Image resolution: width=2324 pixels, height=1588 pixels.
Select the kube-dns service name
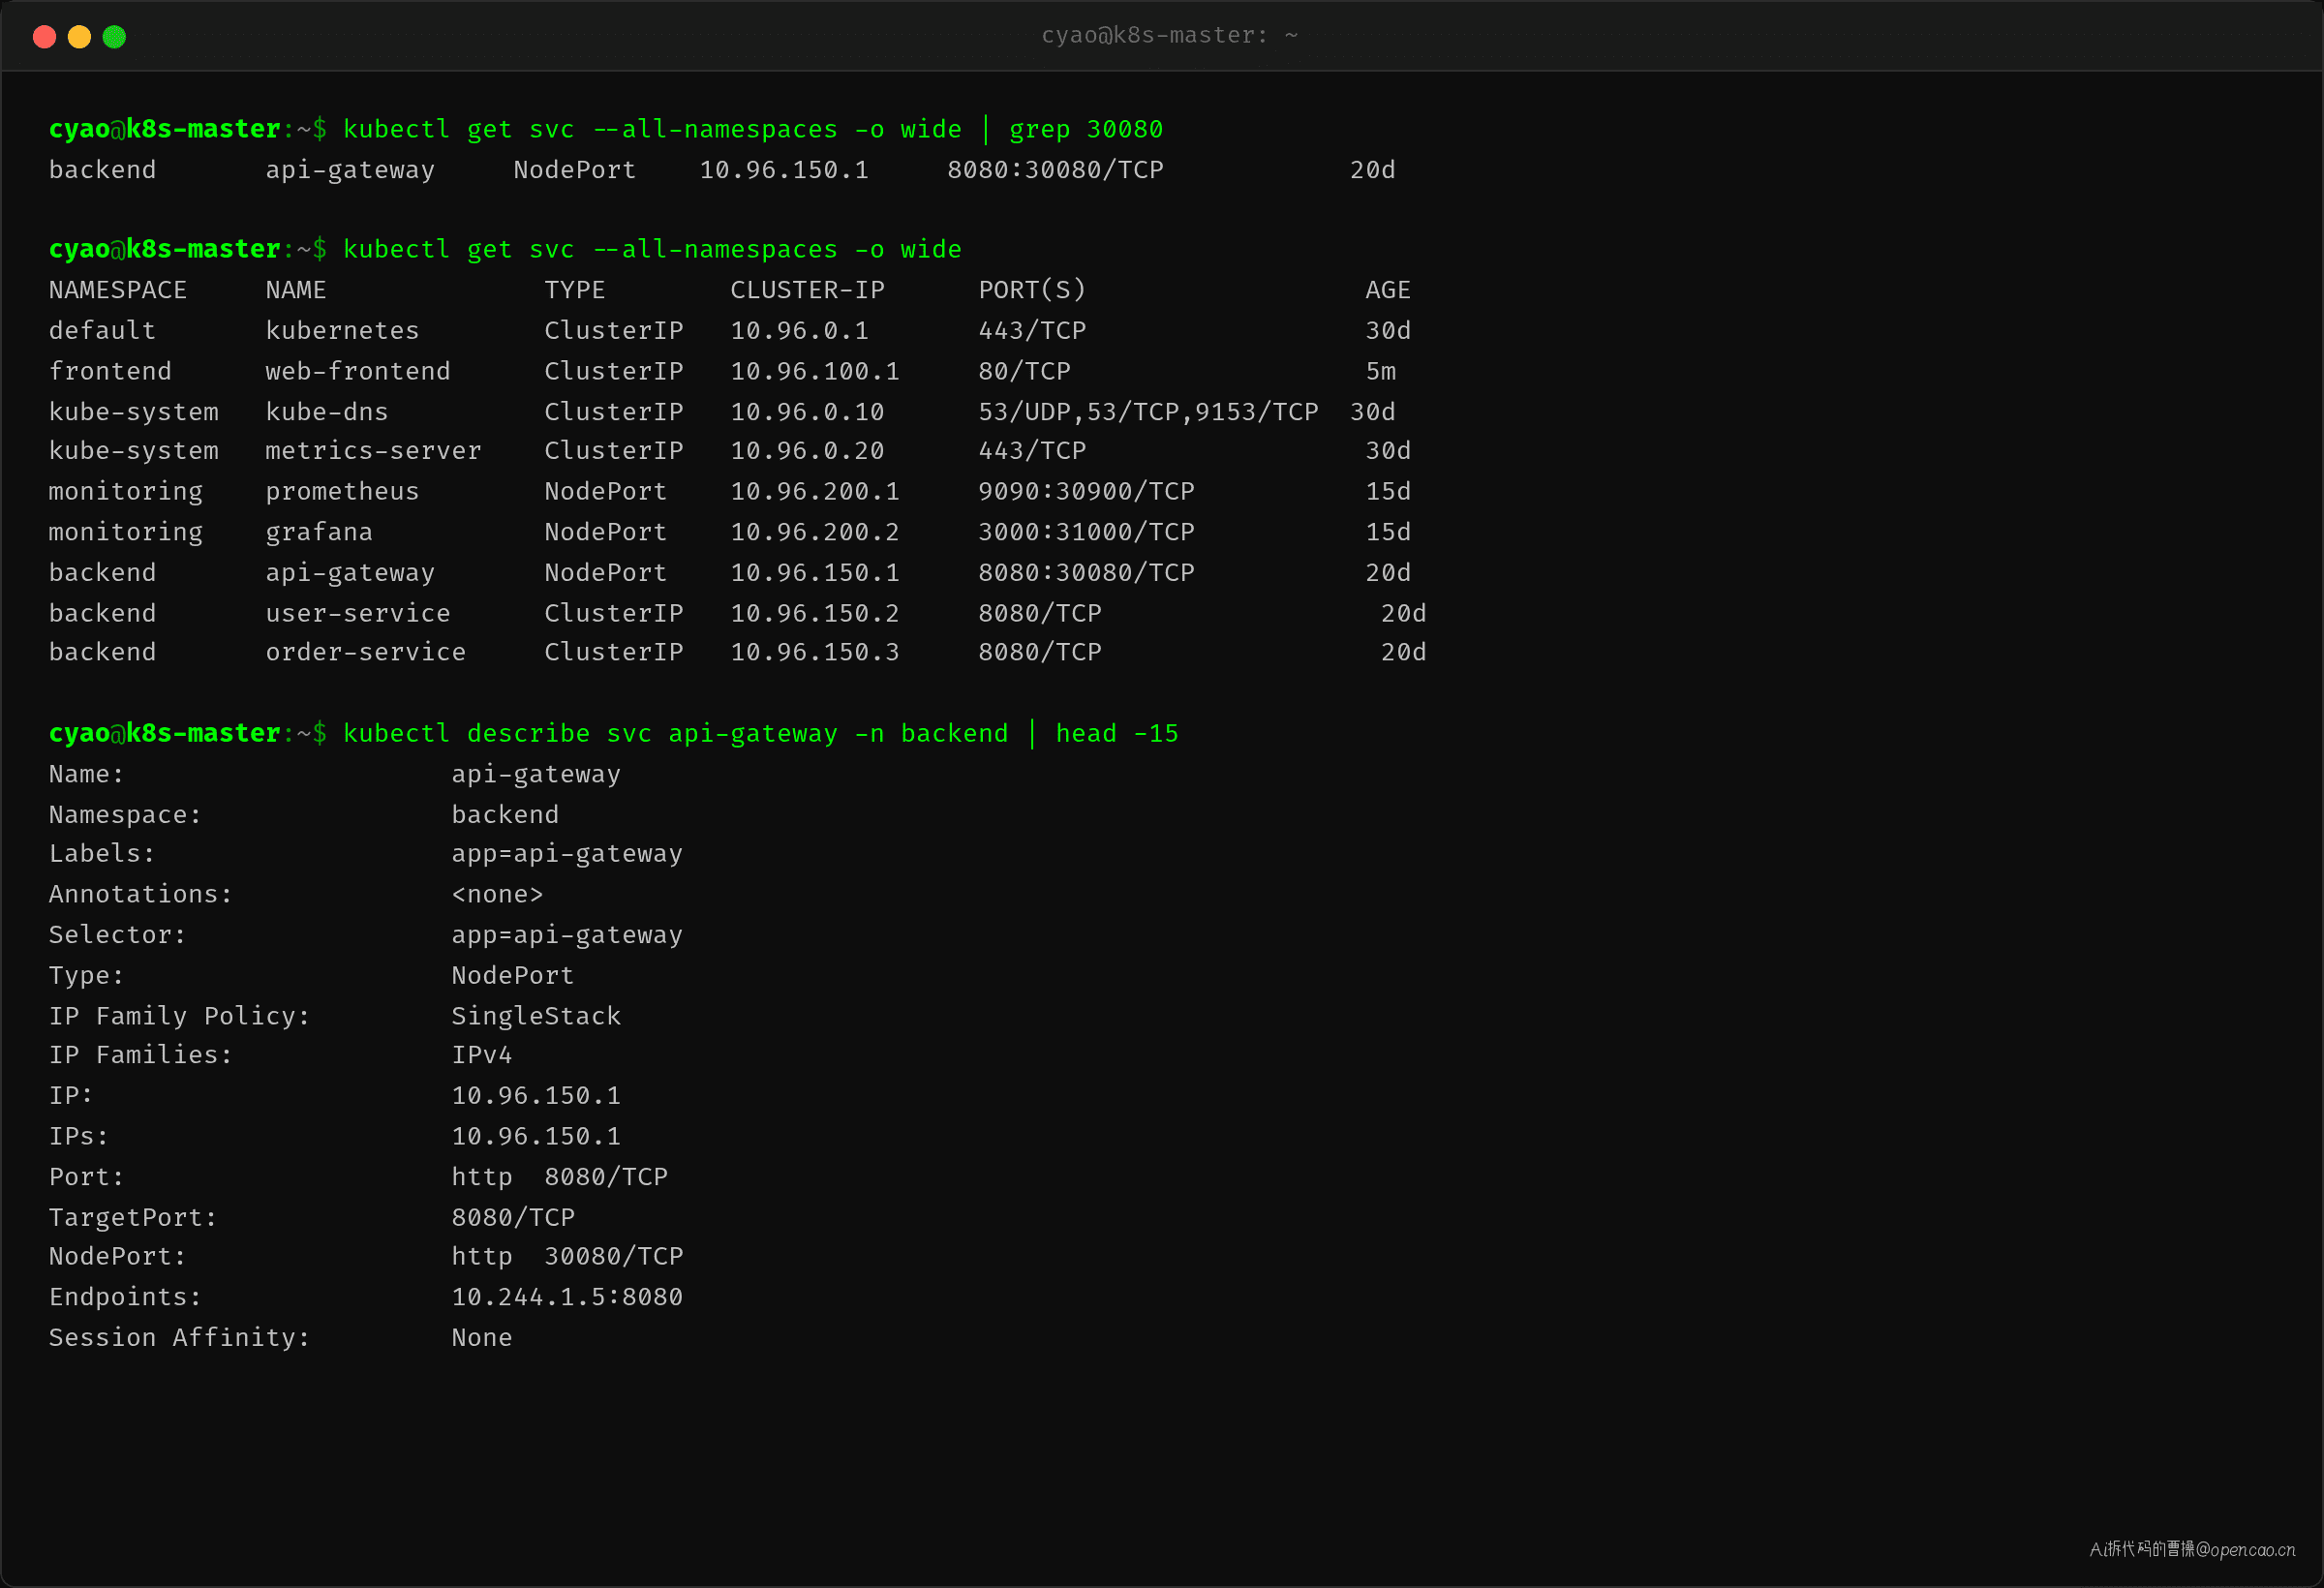326,411
